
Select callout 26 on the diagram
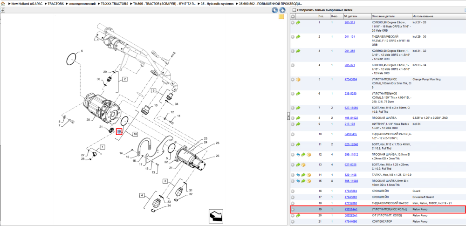217,156
